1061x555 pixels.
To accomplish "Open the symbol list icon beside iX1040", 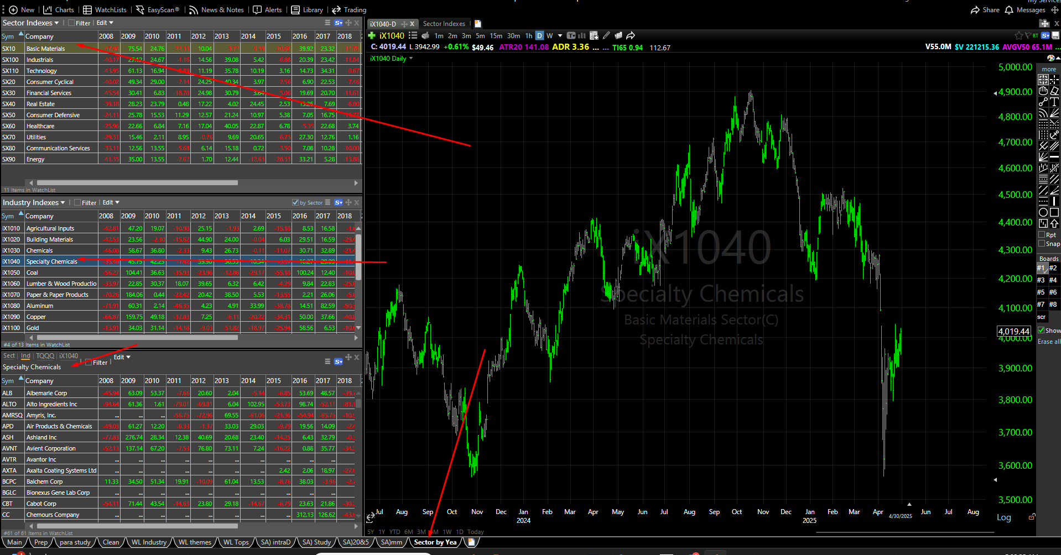I will click(413, 35).
